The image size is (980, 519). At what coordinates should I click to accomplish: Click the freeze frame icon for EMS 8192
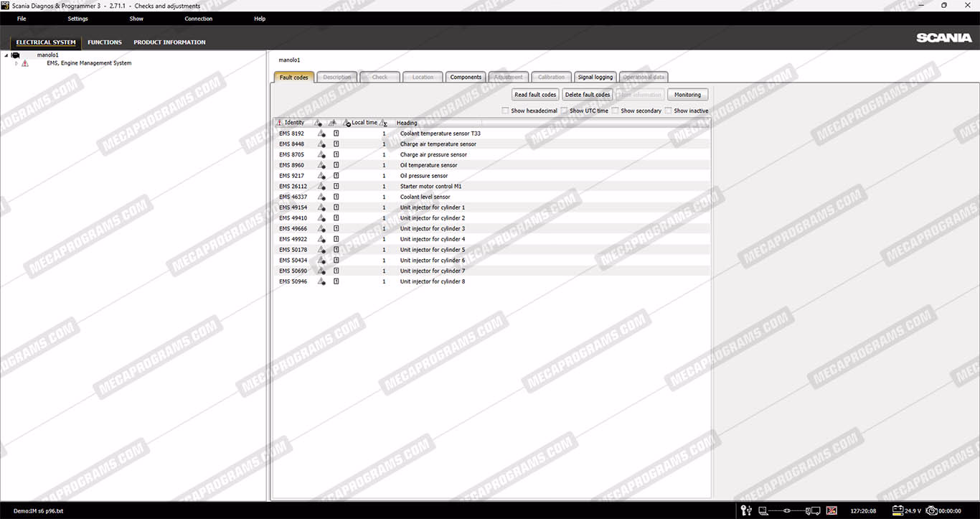pos(336,134)
